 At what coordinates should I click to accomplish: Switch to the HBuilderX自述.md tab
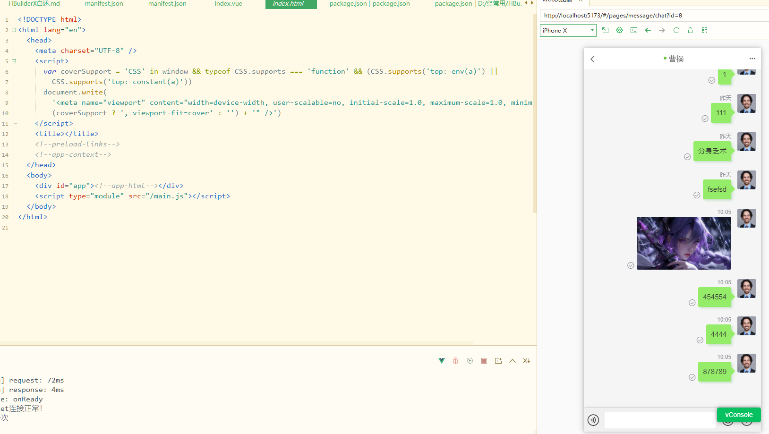pos(34,4)
